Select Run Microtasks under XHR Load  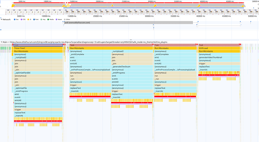219,51
